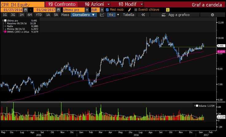Click the 9.1079 moving average axis label

click(x=221, y=52)
